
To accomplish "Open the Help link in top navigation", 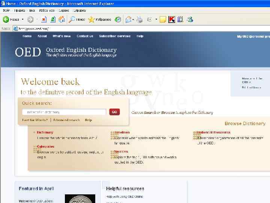I will tap(140, 36).
